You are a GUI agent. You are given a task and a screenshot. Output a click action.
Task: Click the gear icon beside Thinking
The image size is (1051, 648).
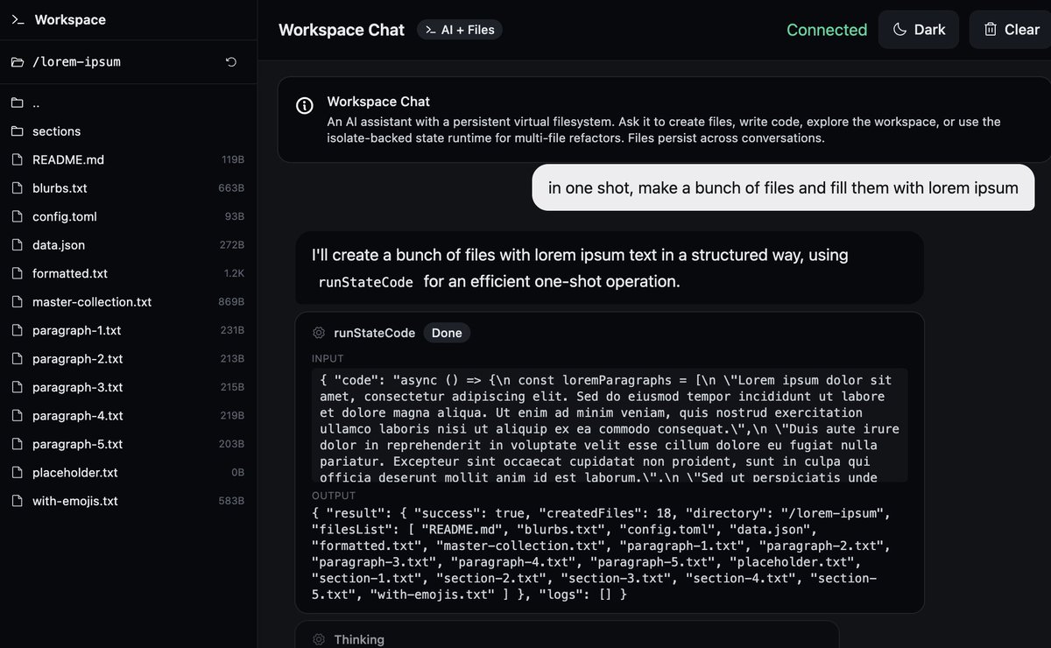coord(319,640)
